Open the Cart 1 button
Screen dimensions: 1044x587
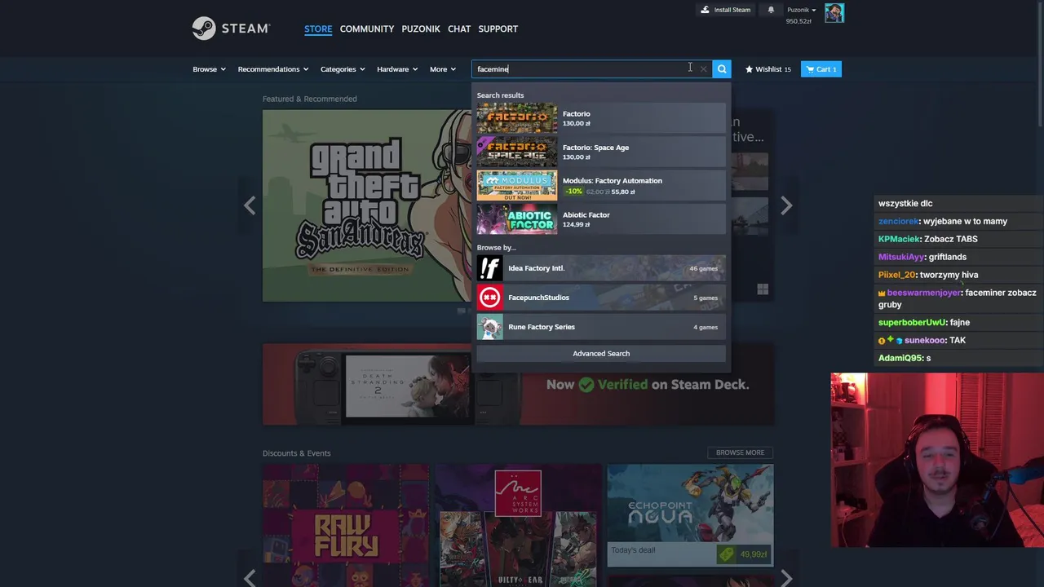click(821, 69)
